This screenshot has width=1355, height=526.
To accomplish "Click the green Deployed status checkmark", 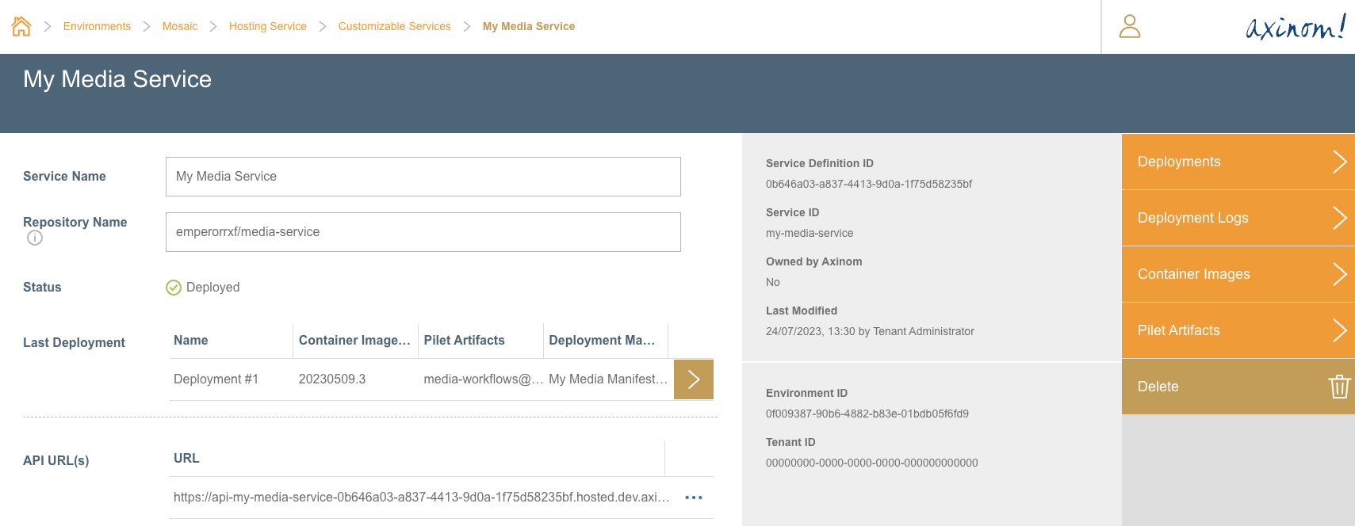I will (174, 288).
